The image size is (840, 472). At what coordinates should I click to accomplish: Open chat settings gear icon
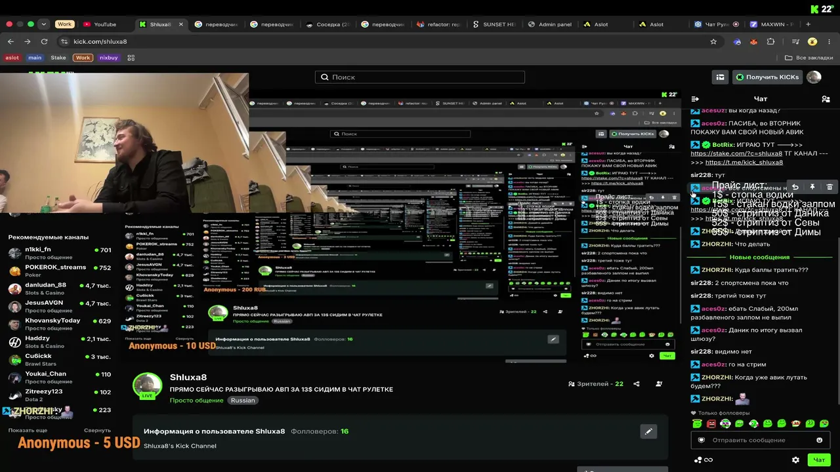[795, 460]
